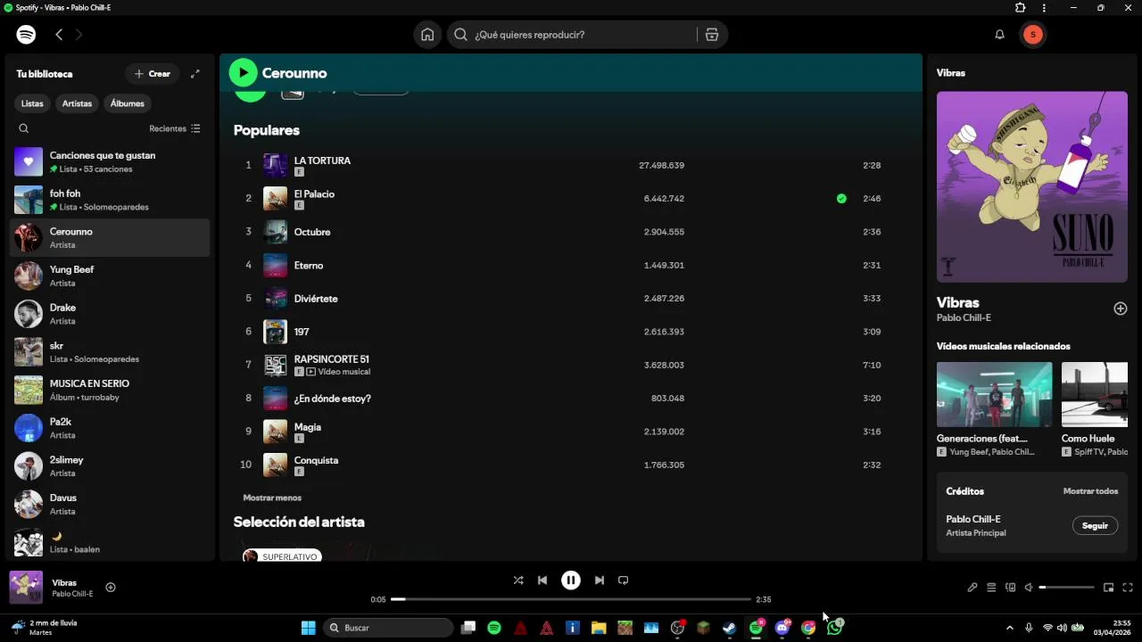
Task: Click Mostrar todos in Créditos
Action: [x=1090, y=491]
